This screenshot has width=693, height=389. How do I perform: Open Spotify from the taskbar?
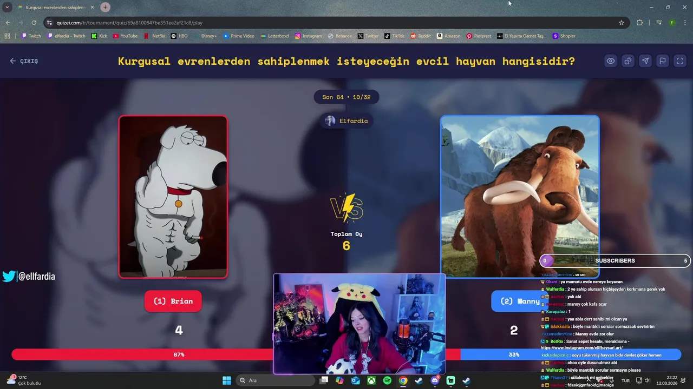click(387, 380)
